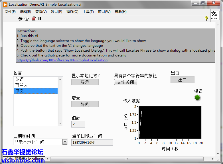This screenshot has width=223, height=164.
Task: Click the language list's scroll-up arrow
Action: [x=60, y=79]
